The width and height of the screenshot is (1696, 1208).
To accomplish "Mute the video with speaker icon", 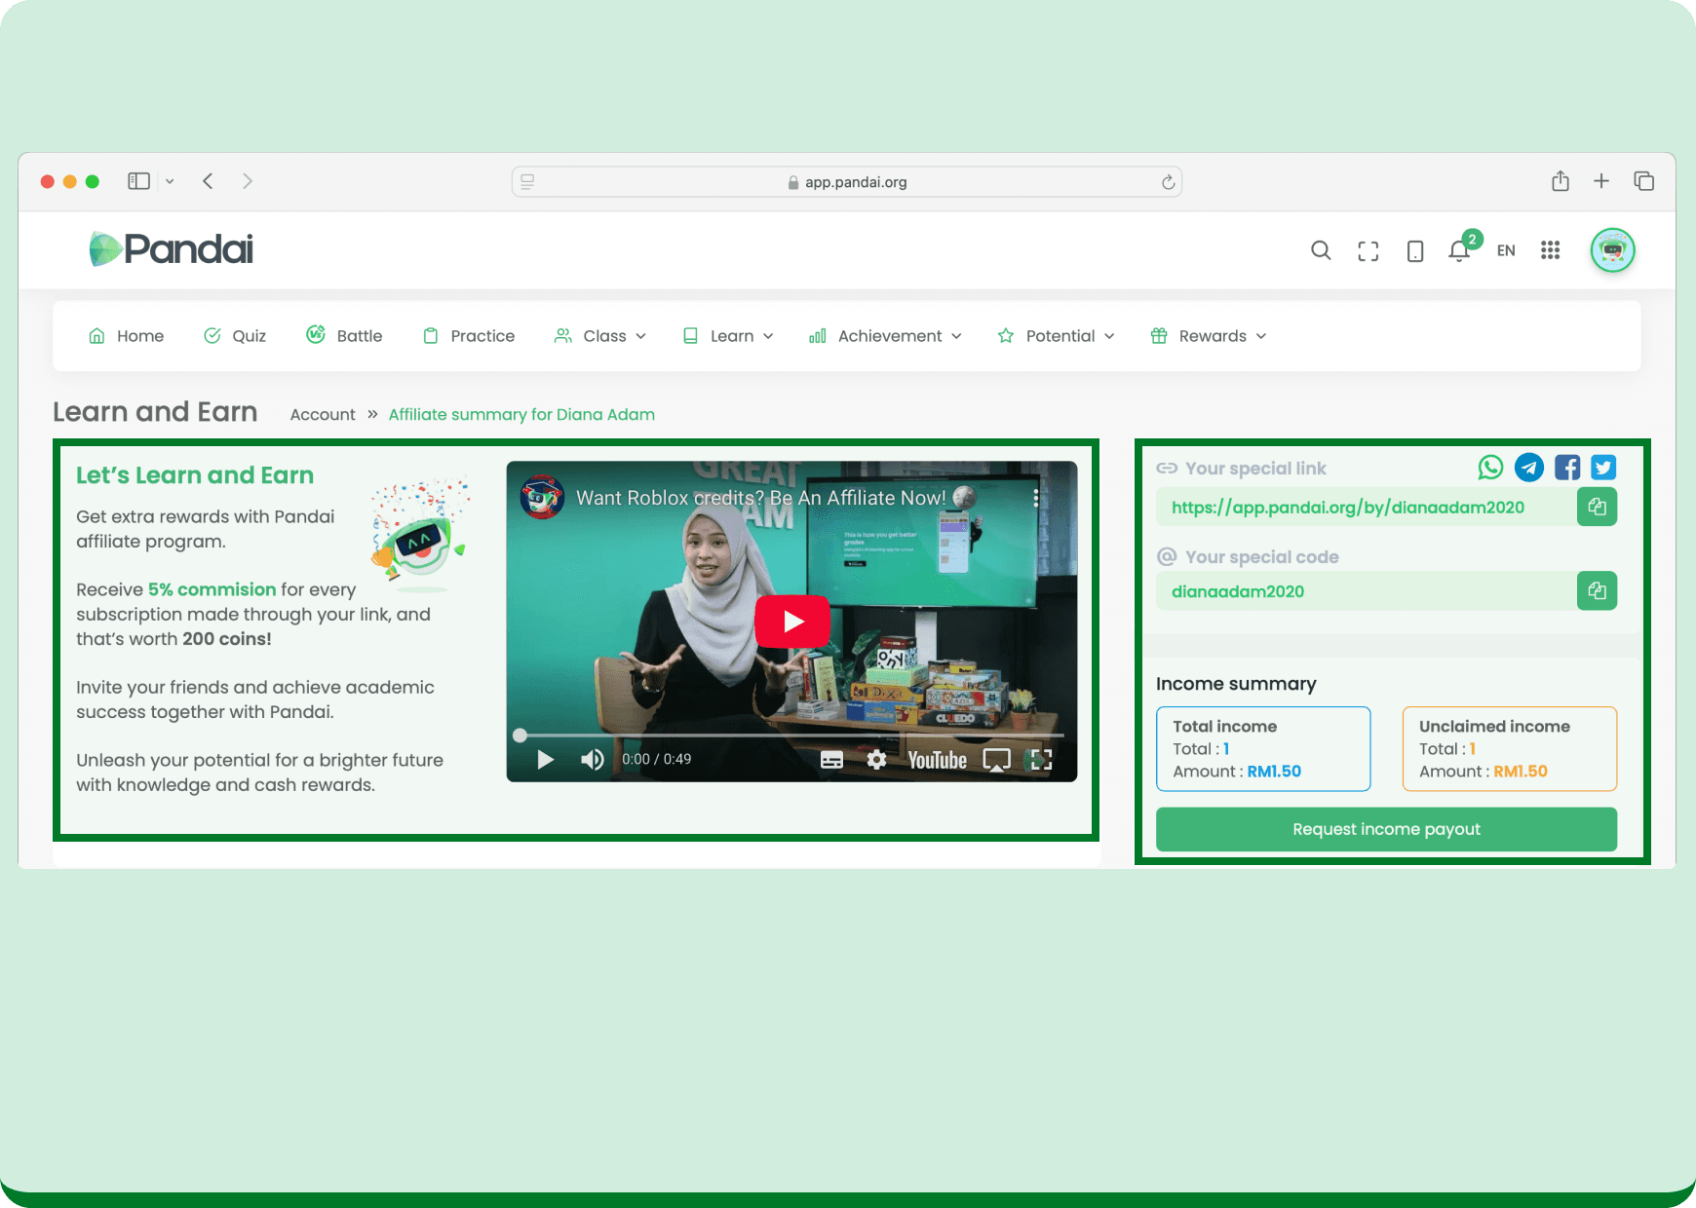I will pos(592,759).
